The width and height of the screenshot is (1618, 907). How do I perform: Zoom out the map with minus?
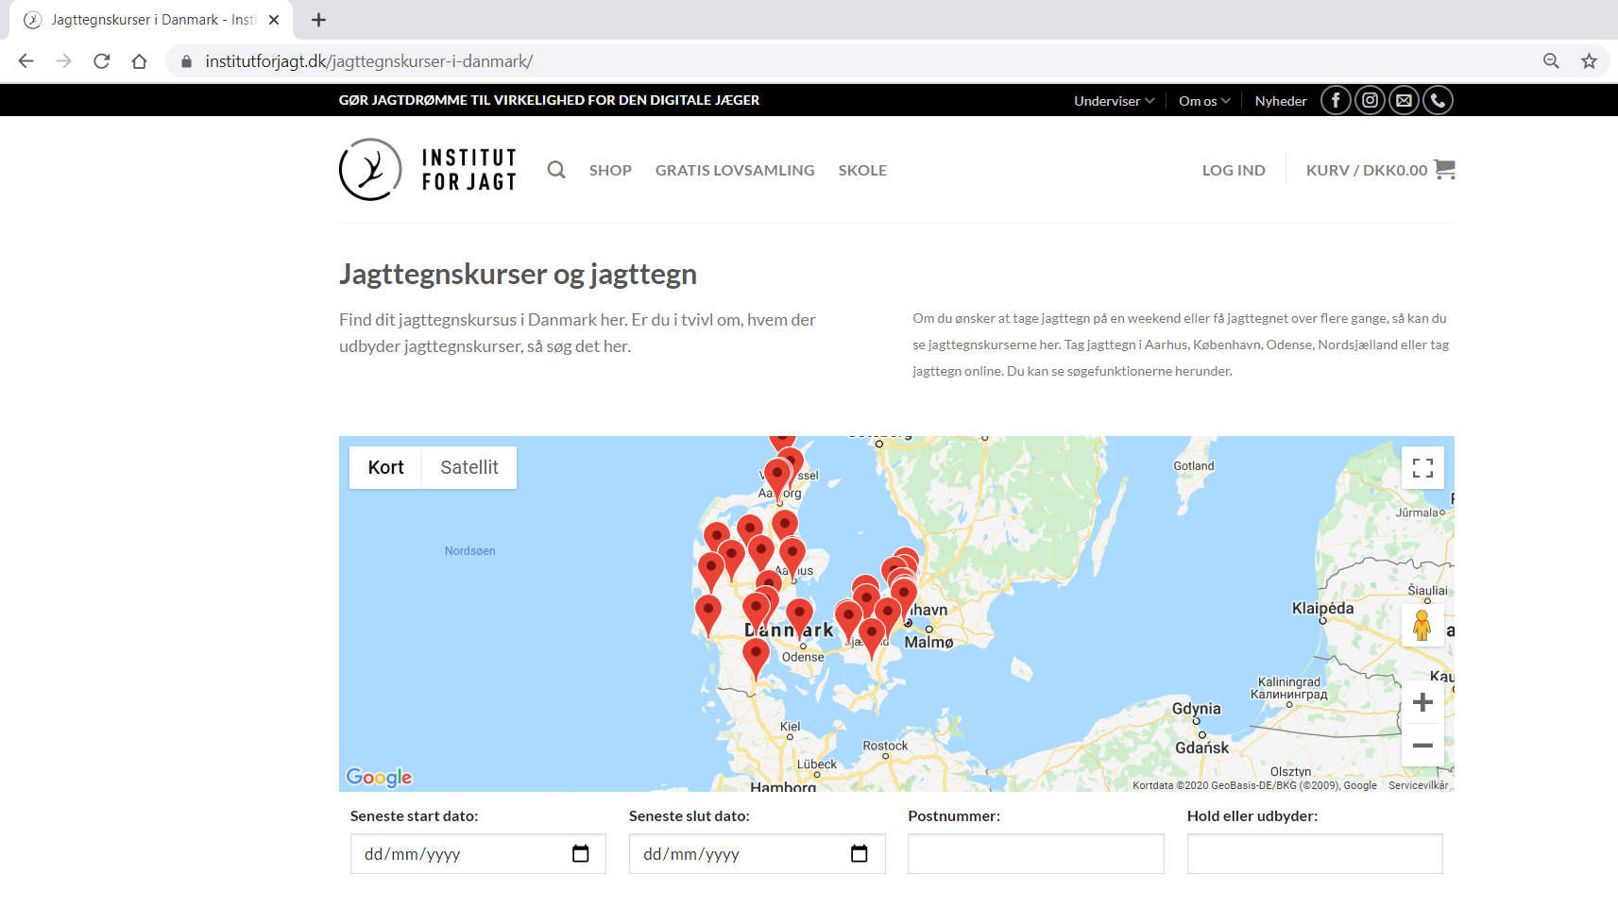[1422, 746]
